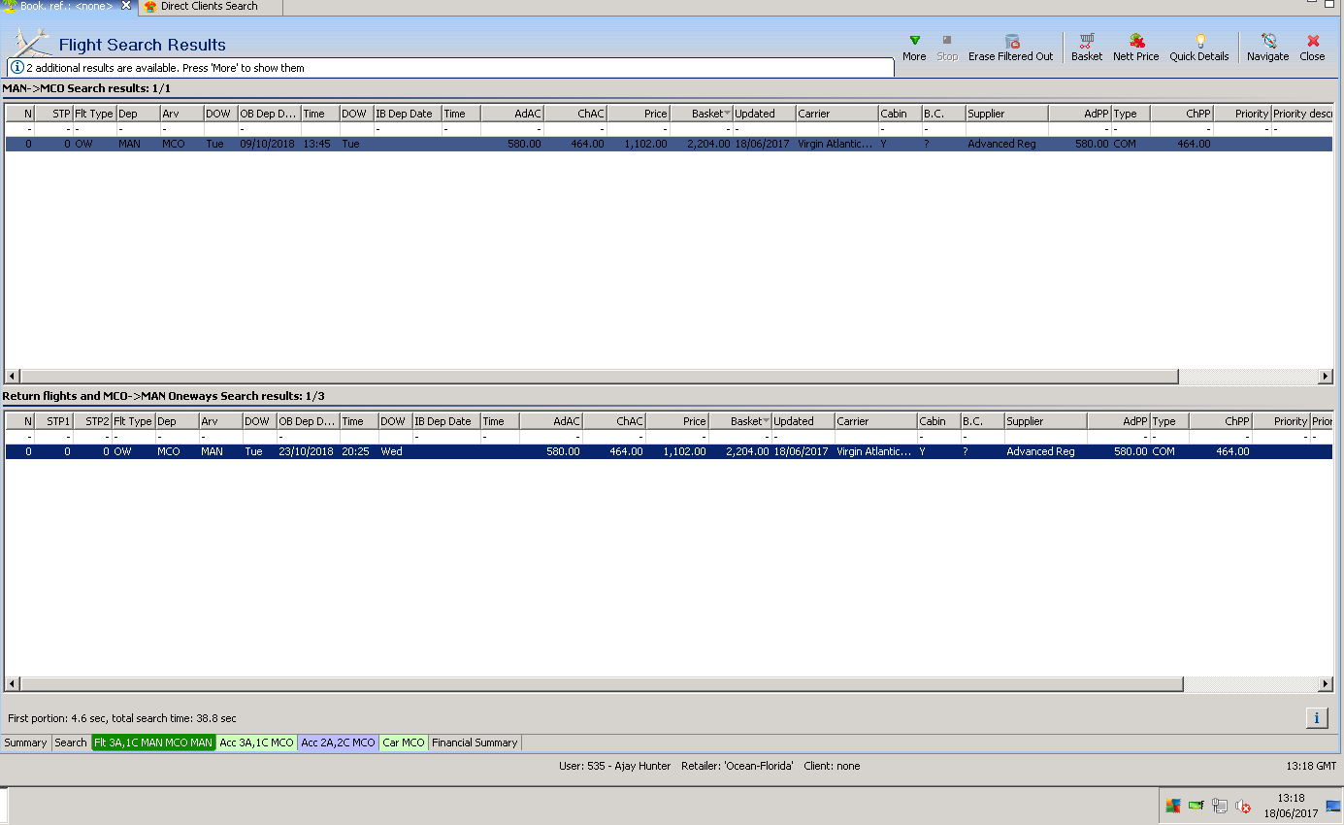Open the Summary bottom tab
The width and height of the screenshot is (1344, 825).
click(x=25, y=742)
